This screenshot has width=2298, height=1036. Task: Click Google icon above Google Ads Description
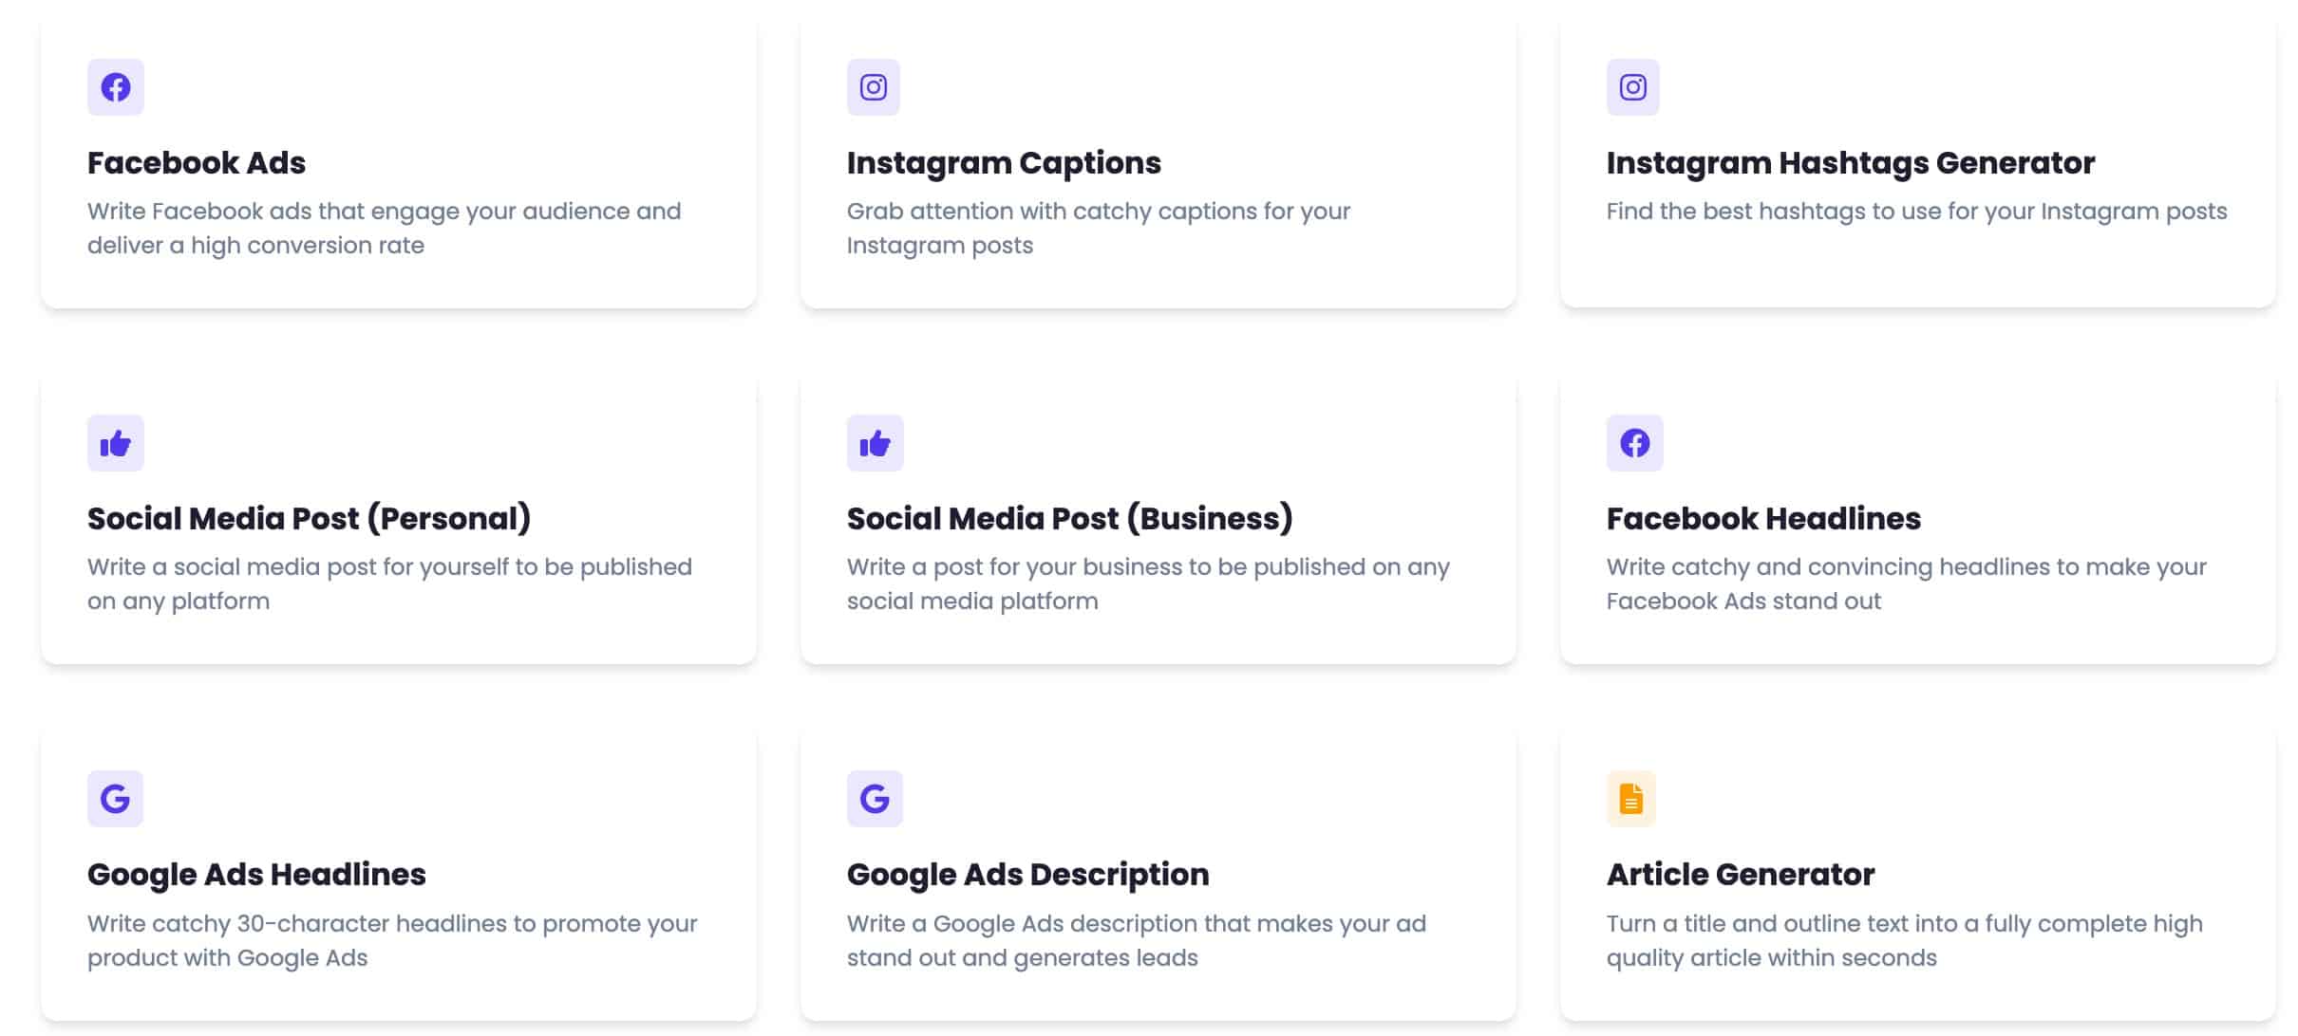tap(875, 799)
